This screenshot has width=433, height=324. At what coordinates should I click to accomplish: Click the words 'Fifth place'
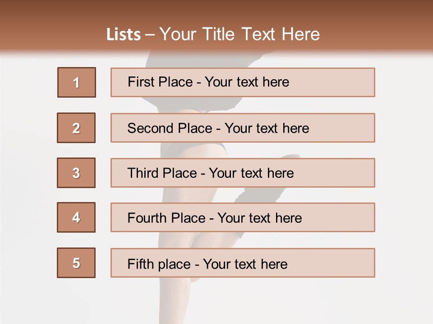point(159,264)
